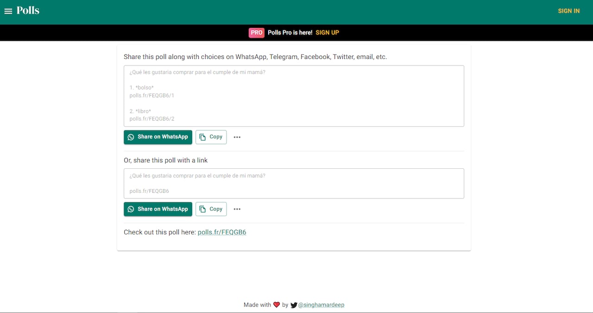Open more share options for poll link
The height and width of the screenshot is (313, 593).
(x=237, y=209)
